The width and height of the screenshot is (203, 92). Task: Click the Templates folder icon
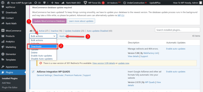[x=3, y=60]
